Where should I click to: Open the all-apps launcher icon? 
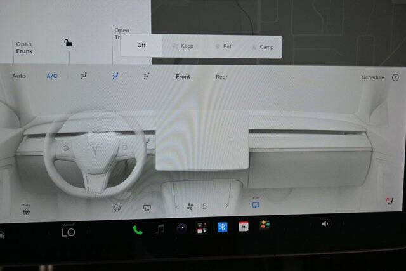point(202,228)
